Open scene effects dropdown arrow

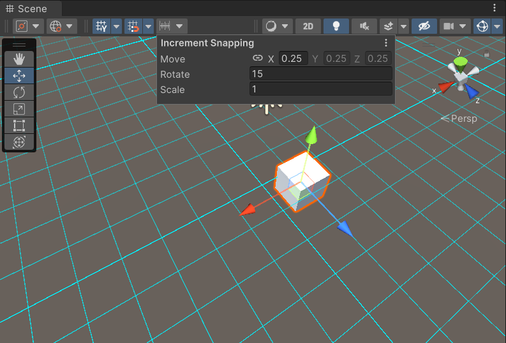click(x=403, y=26)
